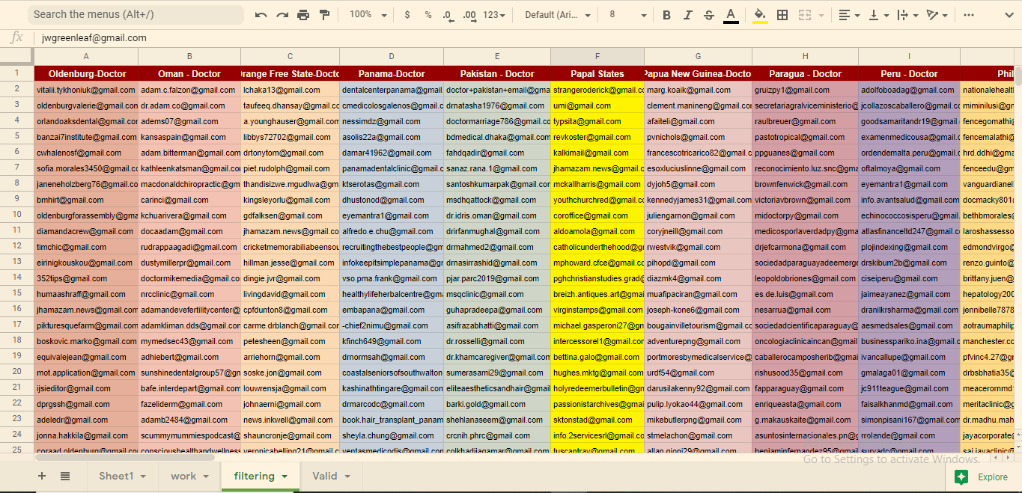The image size is (1022, 493).
Task: Click the Print icon
Action: click(x=302, y=14)
